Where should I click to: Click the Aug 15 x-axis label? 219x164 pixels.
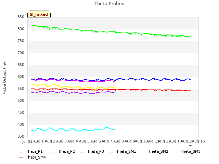(x=198, y=141)
